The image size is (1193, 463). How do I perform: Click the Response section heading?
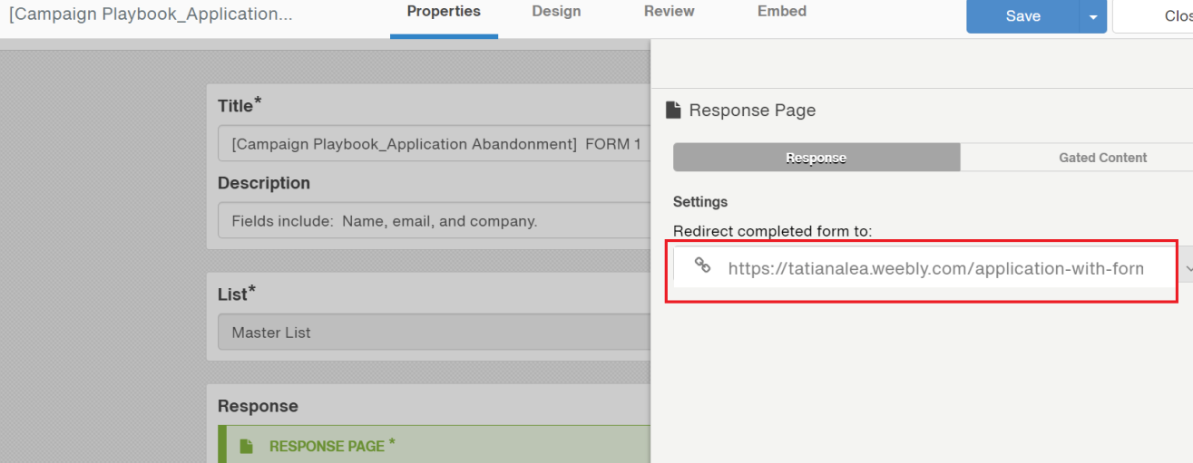tap(258, 406)
